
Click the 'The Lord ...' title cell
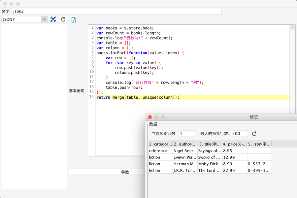point(210,171)
